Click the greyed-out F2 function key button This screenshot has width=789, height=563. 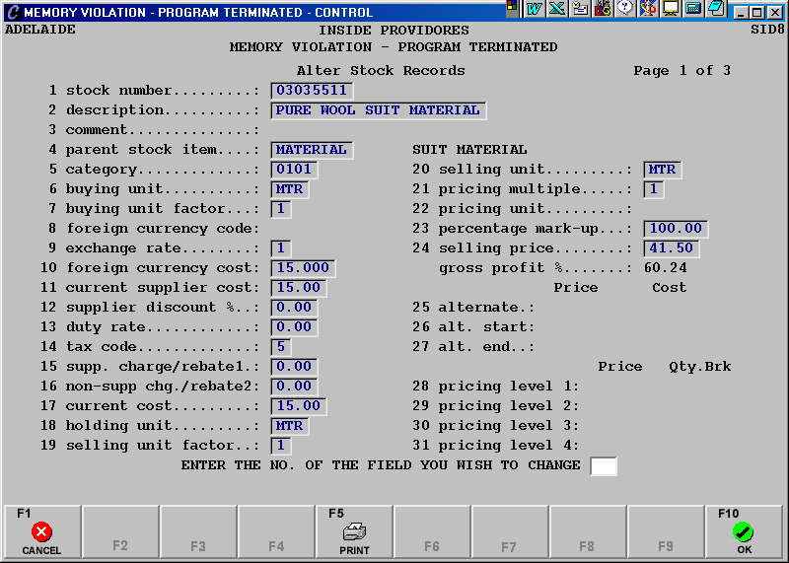[x=120, y=532]
